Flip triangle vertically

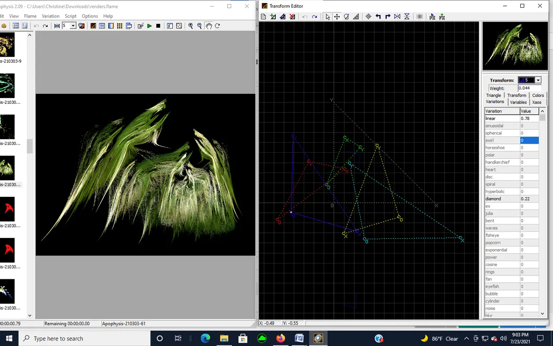tap(407, 17)
